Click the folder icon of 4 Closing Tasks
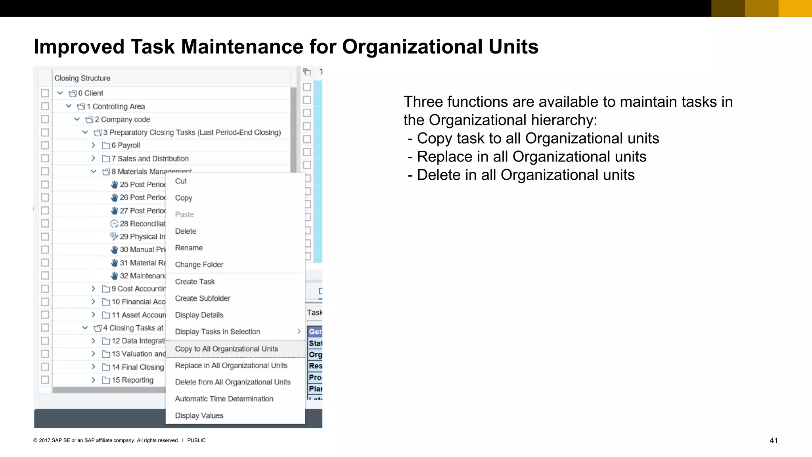This screenshot has width=812, height=457. [x=98, y=328]
